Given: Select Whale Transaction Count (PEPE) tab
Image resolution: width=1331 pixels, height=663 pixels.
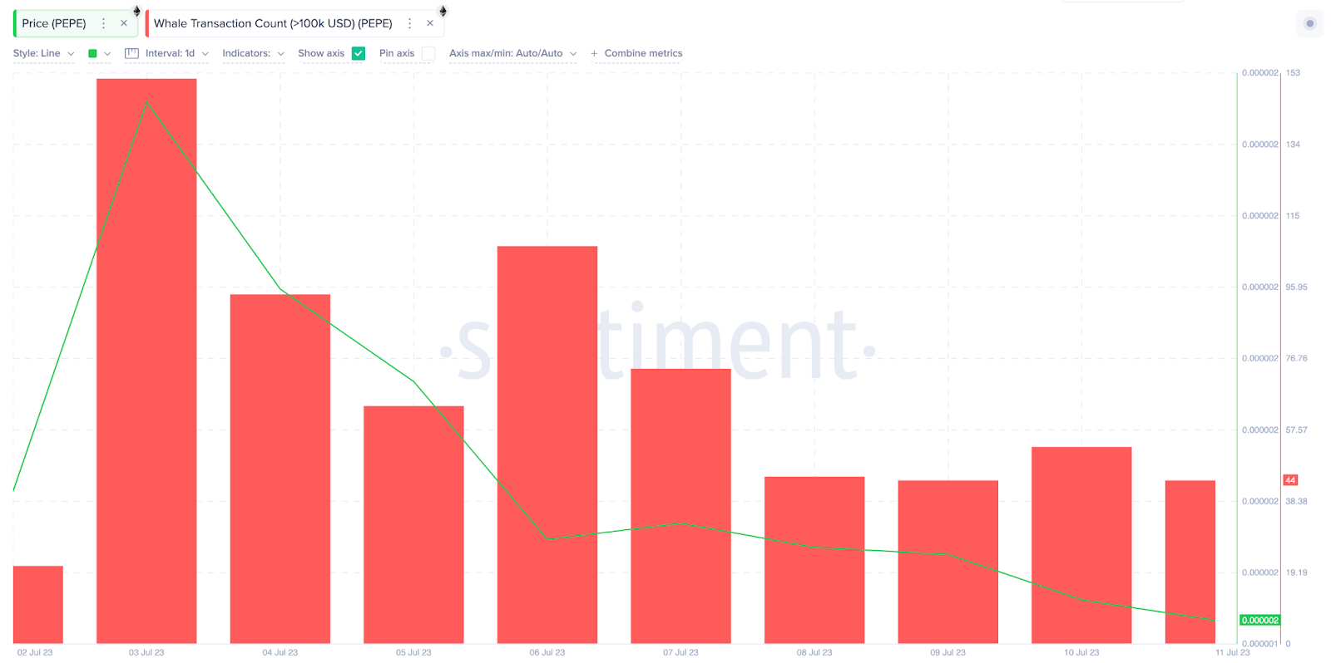Looking at the screenshot, I should tap(273, 23).
